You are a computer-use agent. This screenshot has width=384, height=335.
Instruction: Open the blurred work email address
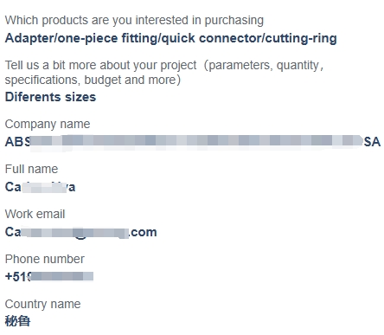tap(80, 232)
